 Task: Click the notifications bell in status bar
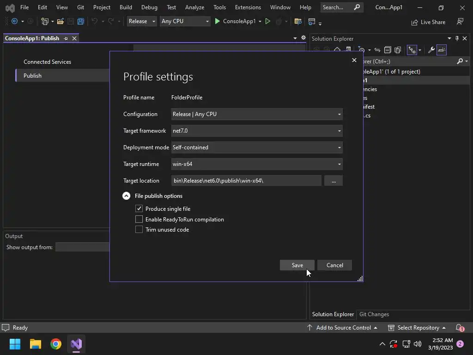[460, 328]
